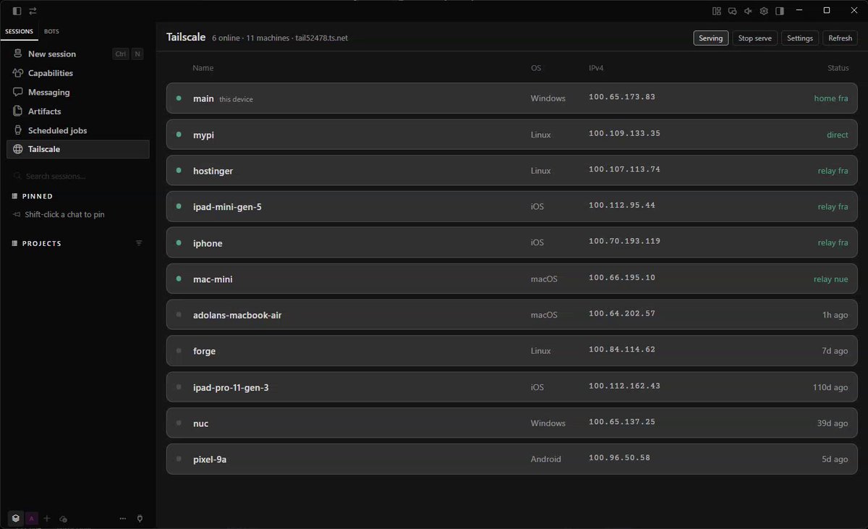
Task: Open the gear icon in the title bar
Action: (x=764, y=11)
